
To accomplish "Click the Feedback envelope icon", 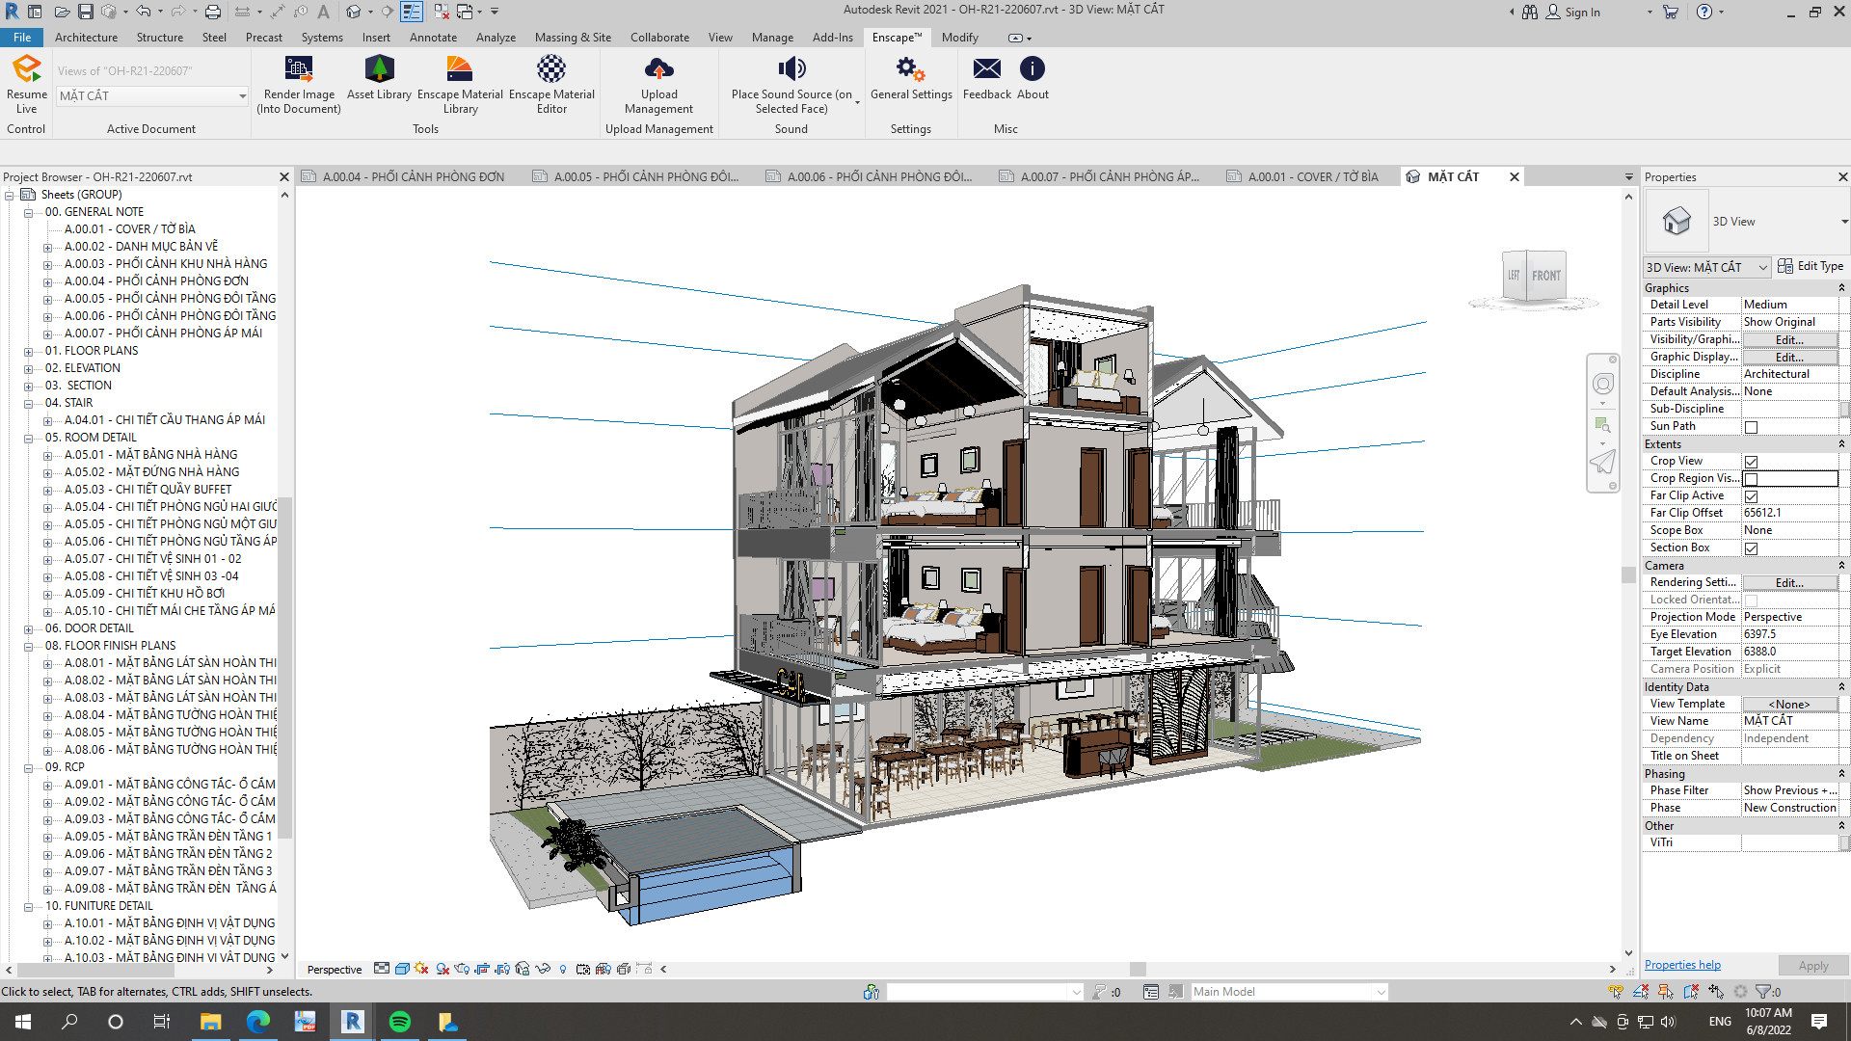I will [x=986, y=69].
